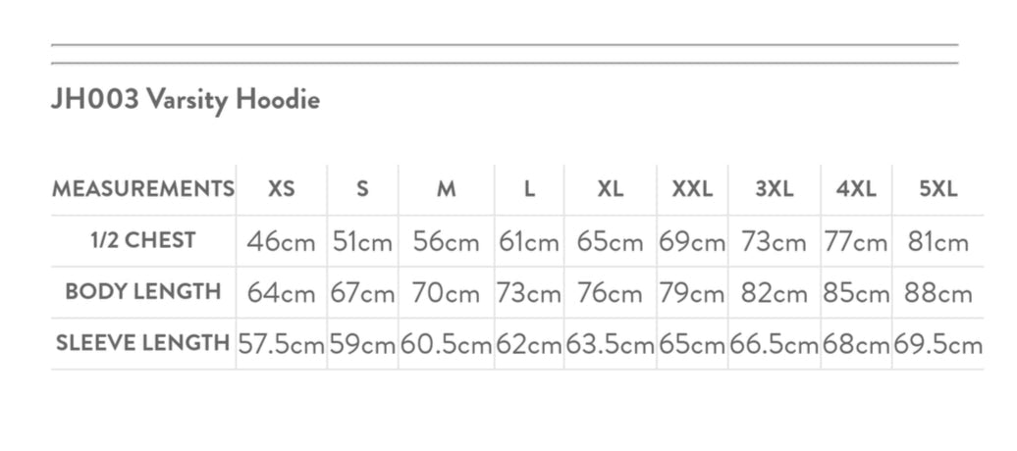Select the 1/2 CHEST row label
This screenshot has height=451, width=1017.
pos(143,240)
